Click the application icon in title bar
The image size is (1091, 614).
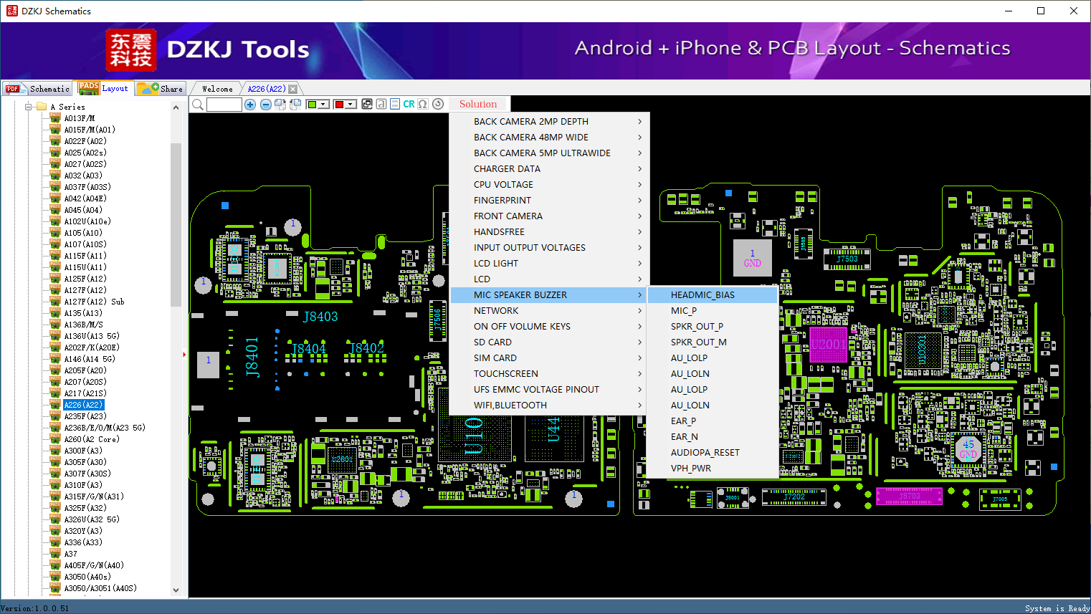pos(11,11)
